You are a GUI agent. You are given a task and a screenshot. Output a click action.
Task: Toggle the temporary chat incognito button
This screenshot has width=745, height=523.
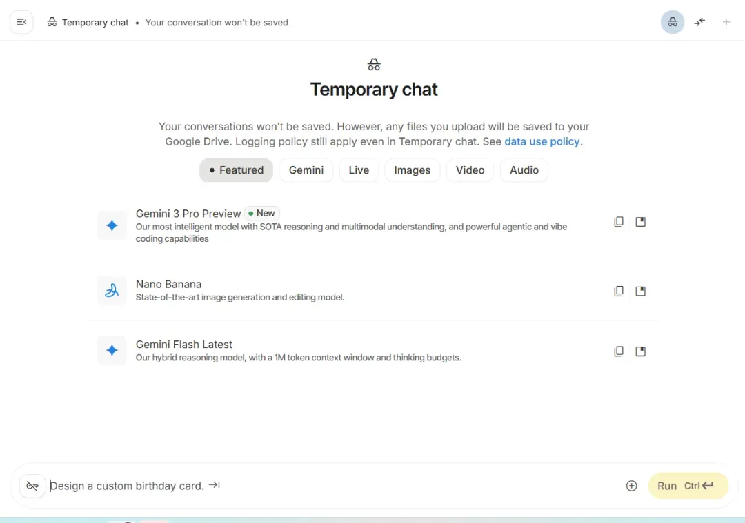tap(673, 22)
